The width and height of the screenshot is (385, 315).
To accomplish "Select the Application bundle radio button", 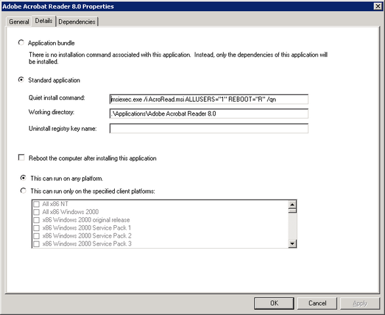I will (21, 43).
